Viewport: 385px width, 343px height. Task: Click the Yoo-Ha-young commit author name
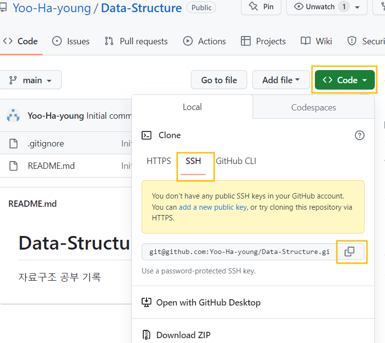click(x=56, y=116)
